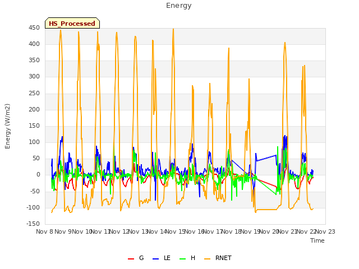Click the orange RNET legend swatch
The image size is (359, 269).
(207, 259)
